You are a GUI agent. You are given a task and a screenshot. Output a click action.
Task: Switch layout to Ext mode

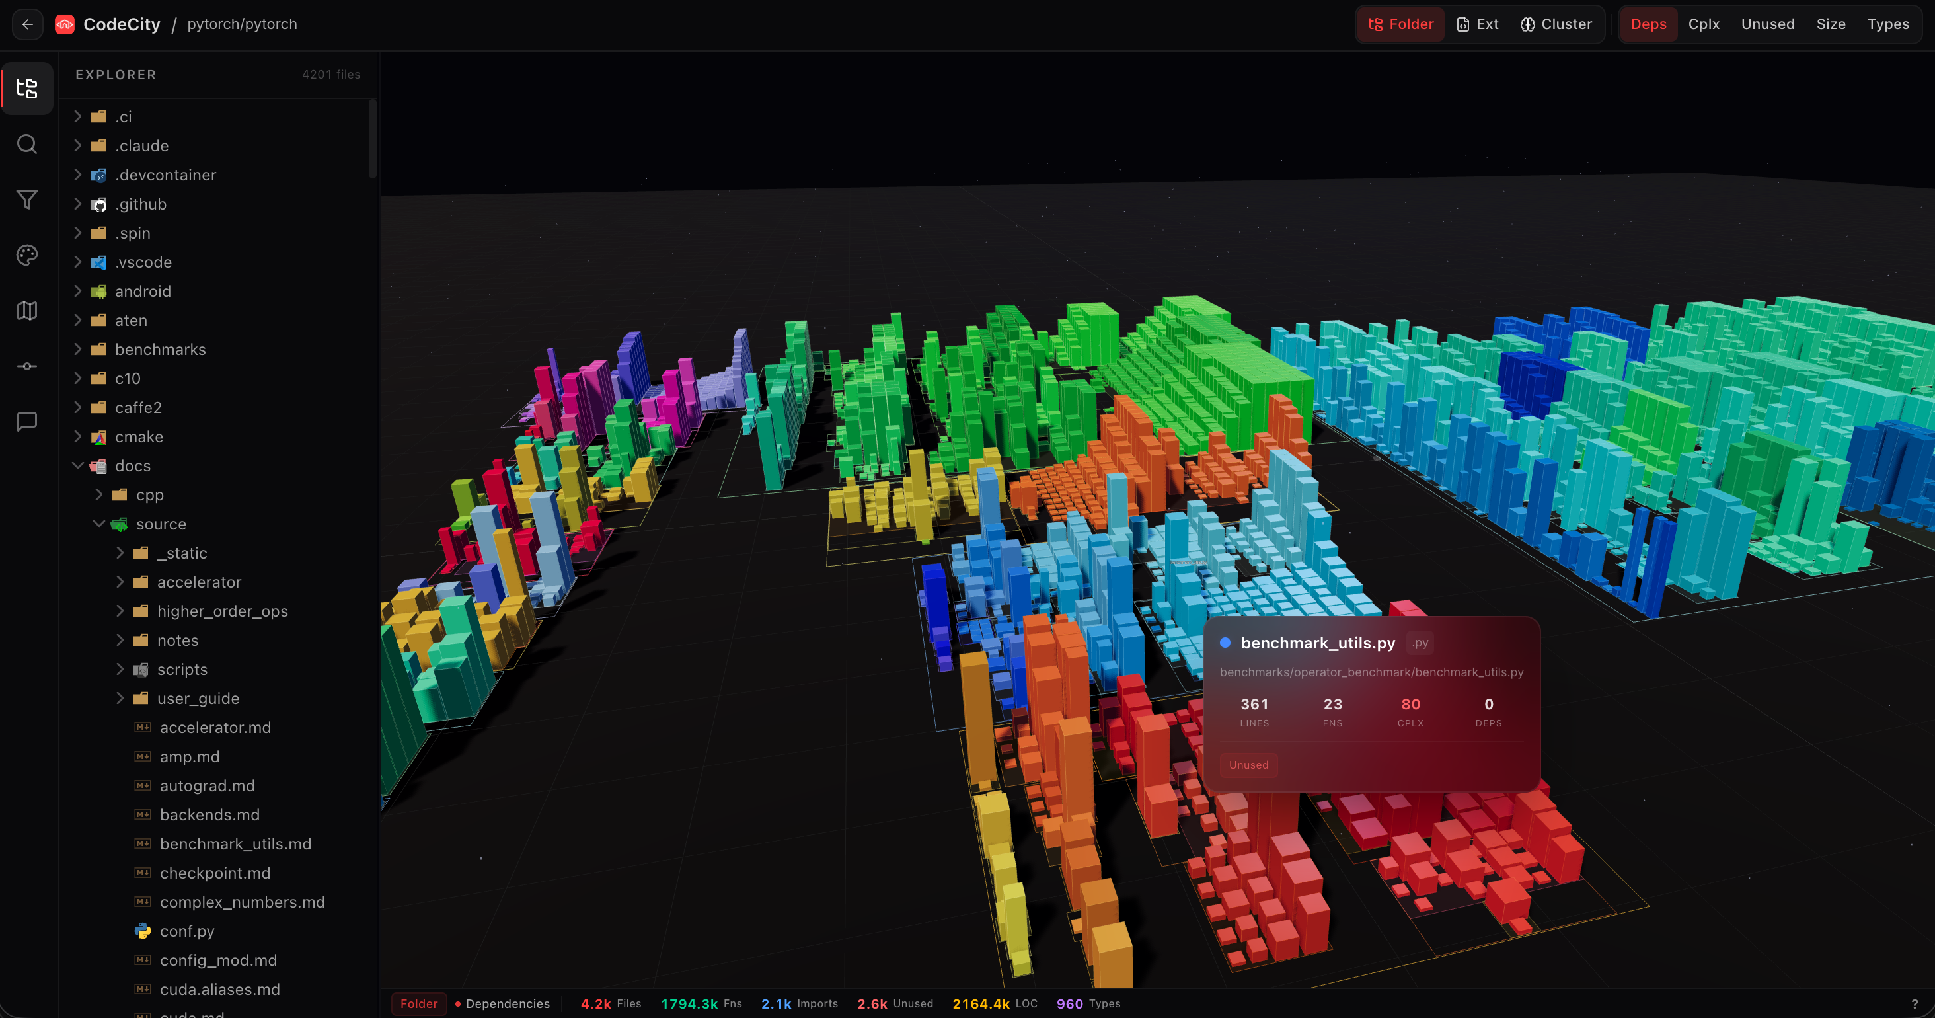[1477, 24]
